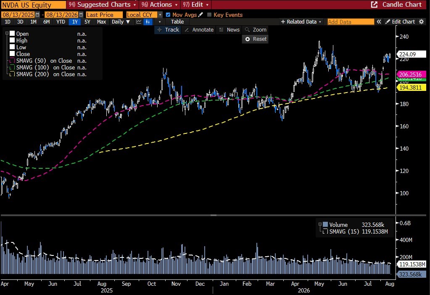Click the 323.568k volume label
The image size is (430, 295).
412,274
